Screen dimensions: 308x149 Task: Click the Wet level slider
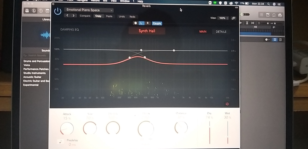228,133
